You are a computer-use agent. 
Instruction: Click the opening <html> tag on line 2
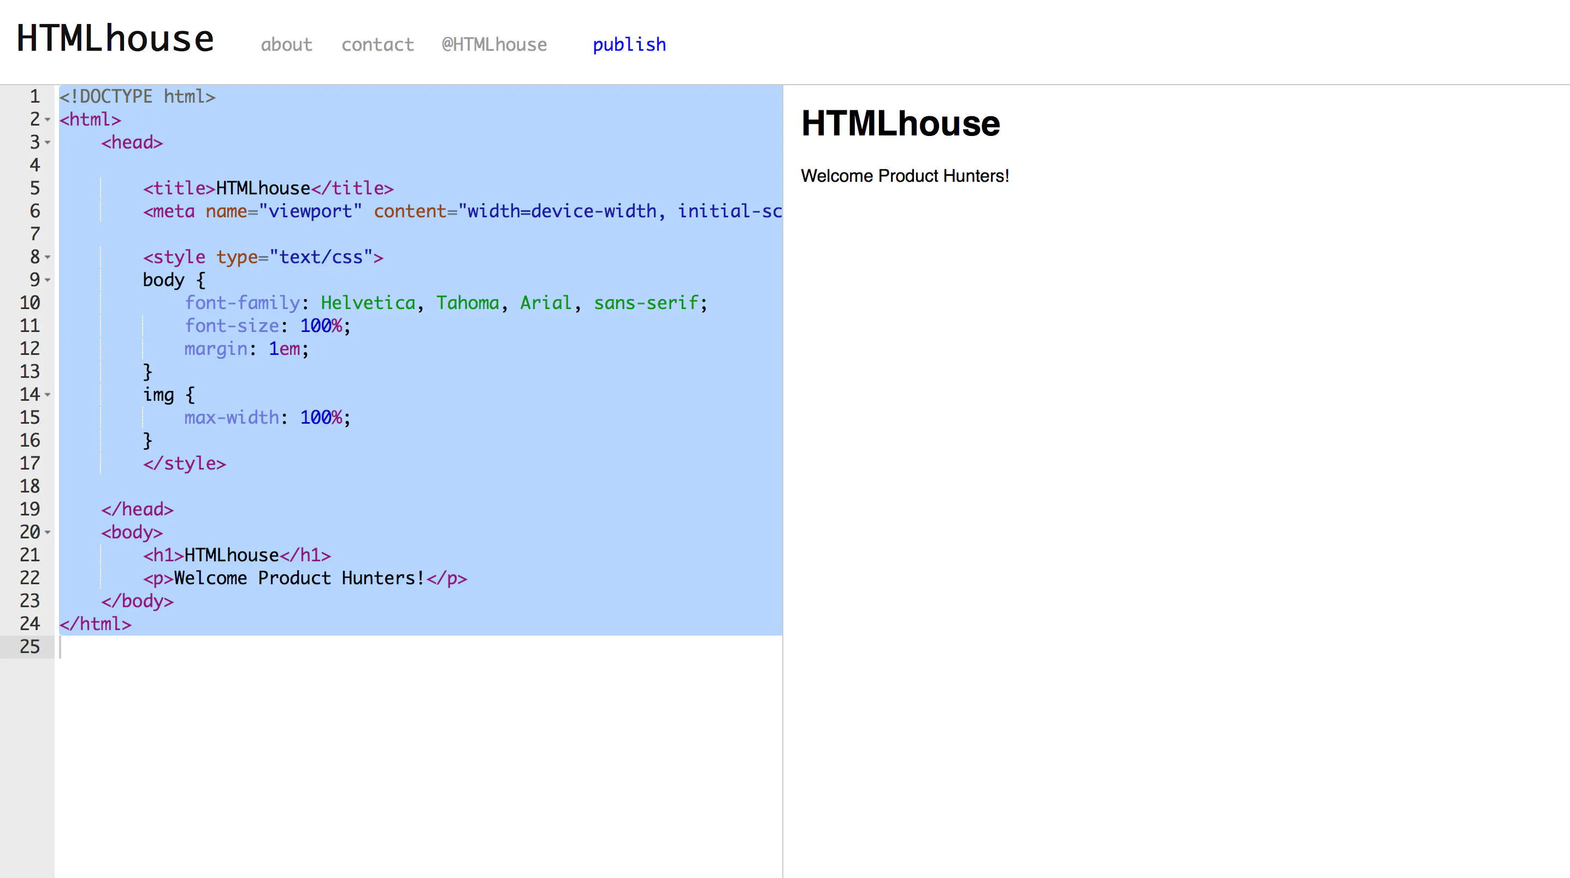[90, 120]
